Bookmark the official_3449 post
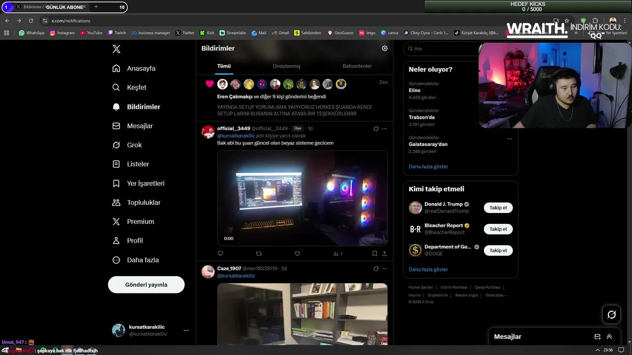 click(x=374, y=253)
